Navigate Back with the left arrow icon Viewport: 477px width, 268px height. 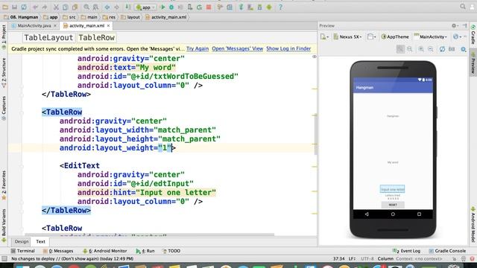coord(107,7)
